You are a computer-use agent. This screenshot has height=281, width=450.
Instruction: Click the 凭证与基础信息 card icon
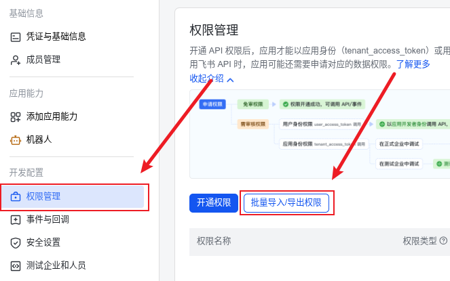click(16, 37)
